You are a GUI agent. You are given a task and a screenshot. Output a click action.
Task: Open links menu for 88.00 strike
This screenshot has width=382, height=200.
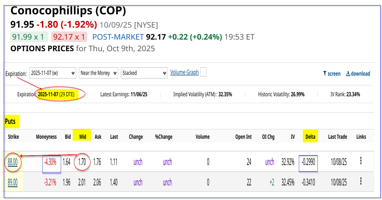(361, 161)
